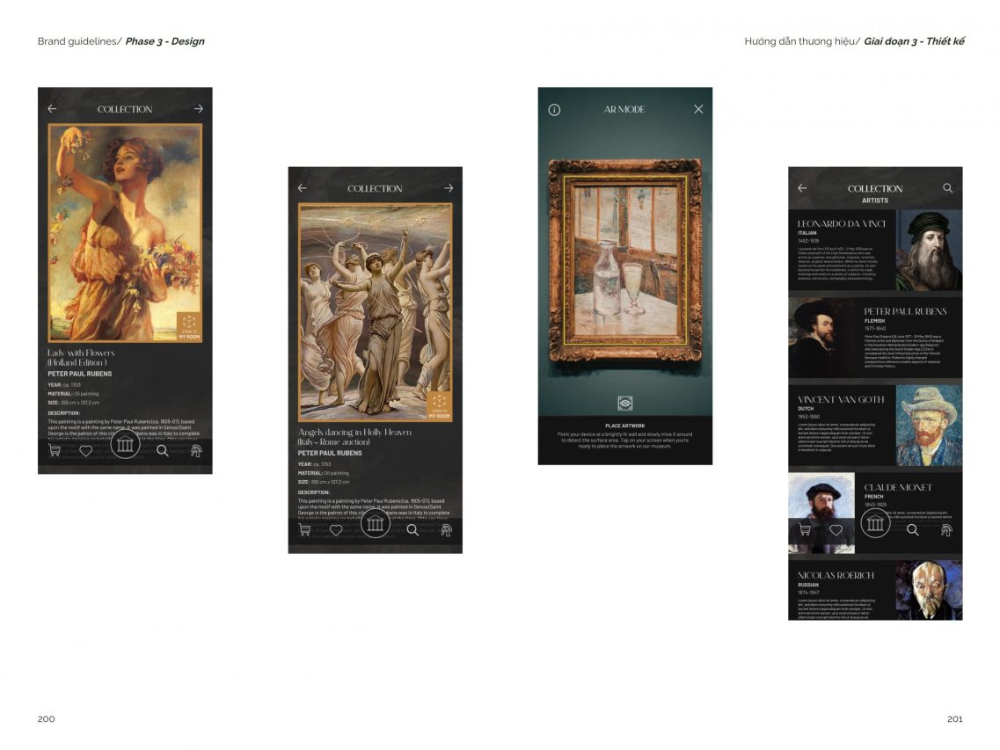This screenshot has width=1000, height=750.
Task: Close the AR Mode screen
Action: click(698, 109)
